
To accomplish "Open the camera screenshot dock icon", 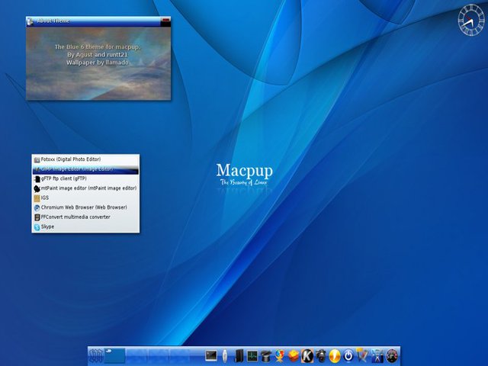I will (x=321, y=356).
